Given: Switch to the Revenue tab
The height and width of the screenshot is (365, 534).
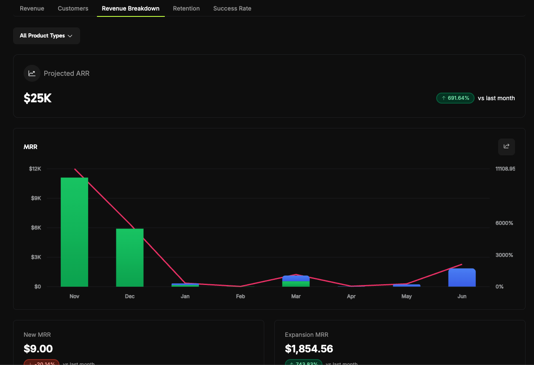Looking at the screenshot, I should (32, 8).
